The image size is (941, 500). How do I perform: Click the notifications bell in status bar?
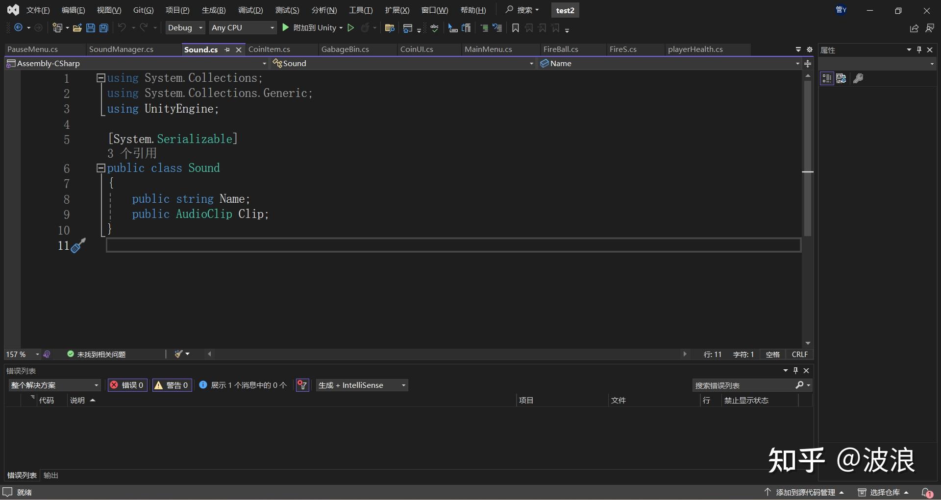pyautogui.click(x=927, y=492)
